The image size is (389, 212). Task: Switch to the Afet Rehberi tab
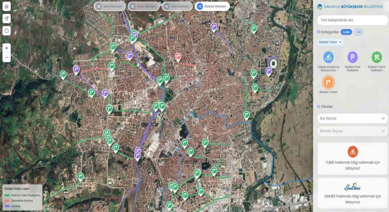coord(177,6)
